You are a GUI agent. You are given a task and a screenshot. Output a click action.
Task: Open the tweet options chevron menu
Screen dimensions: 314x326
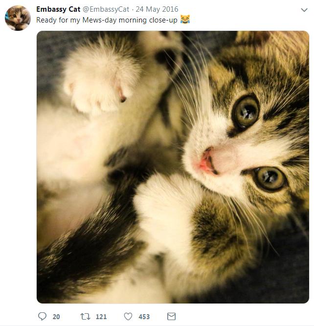[x=304, y=10]
